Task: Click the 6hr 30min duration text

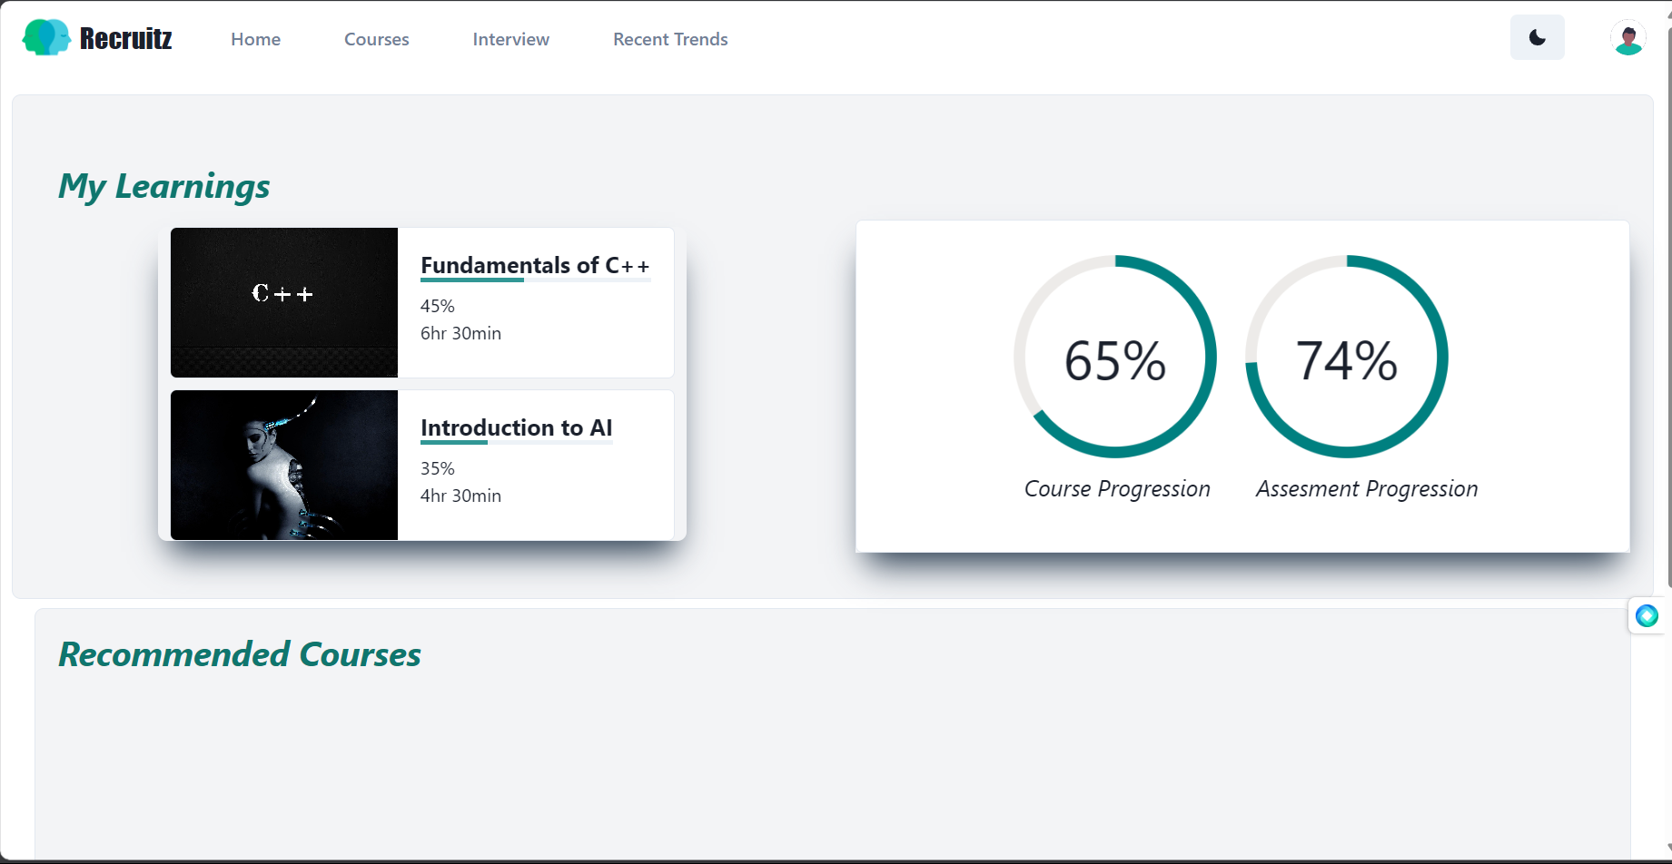Action: point(460,333)
